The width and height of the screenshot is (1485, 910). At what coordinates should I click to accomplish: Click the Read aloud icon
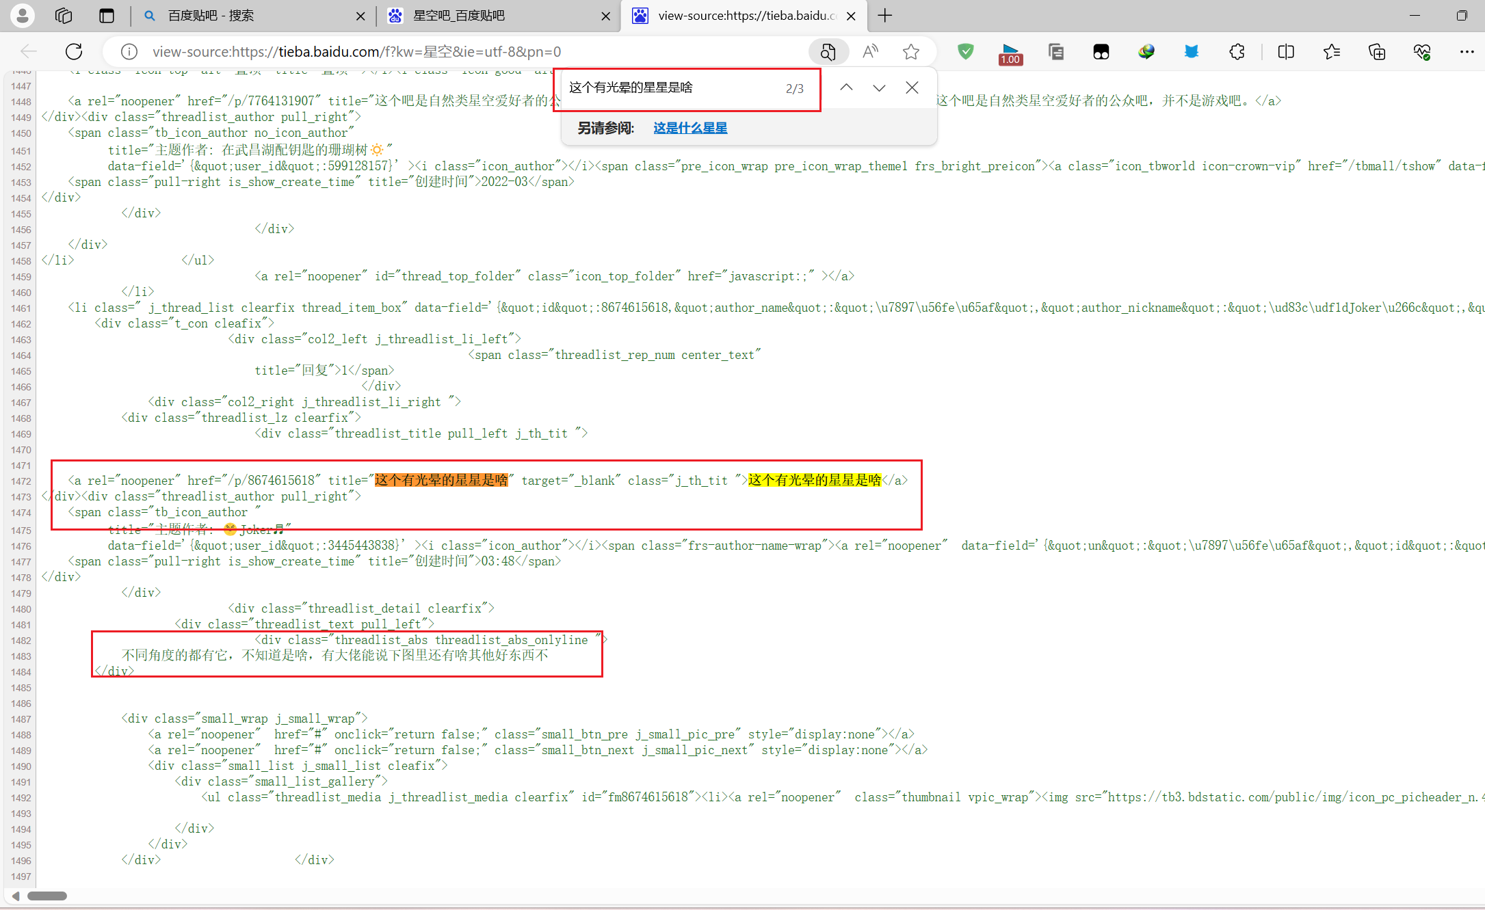870,51
